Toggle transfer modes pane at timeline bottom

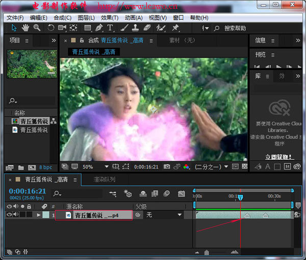tap(18, 252)
